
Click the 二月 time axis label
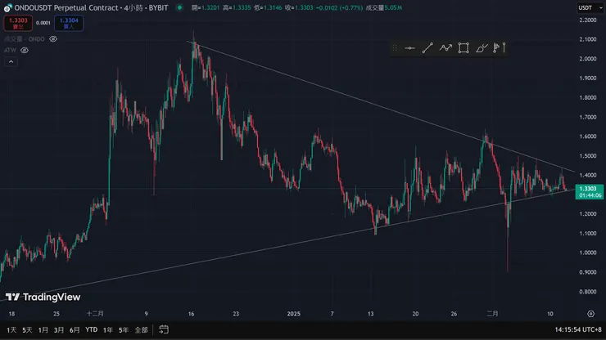click(x=492, y=314)
